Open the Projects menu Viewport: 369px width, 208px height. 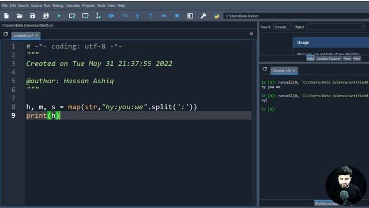[88, 5]
